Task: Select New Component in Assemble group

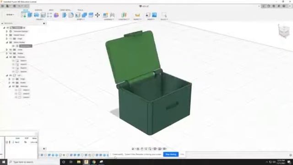Action: click(105, 15)
